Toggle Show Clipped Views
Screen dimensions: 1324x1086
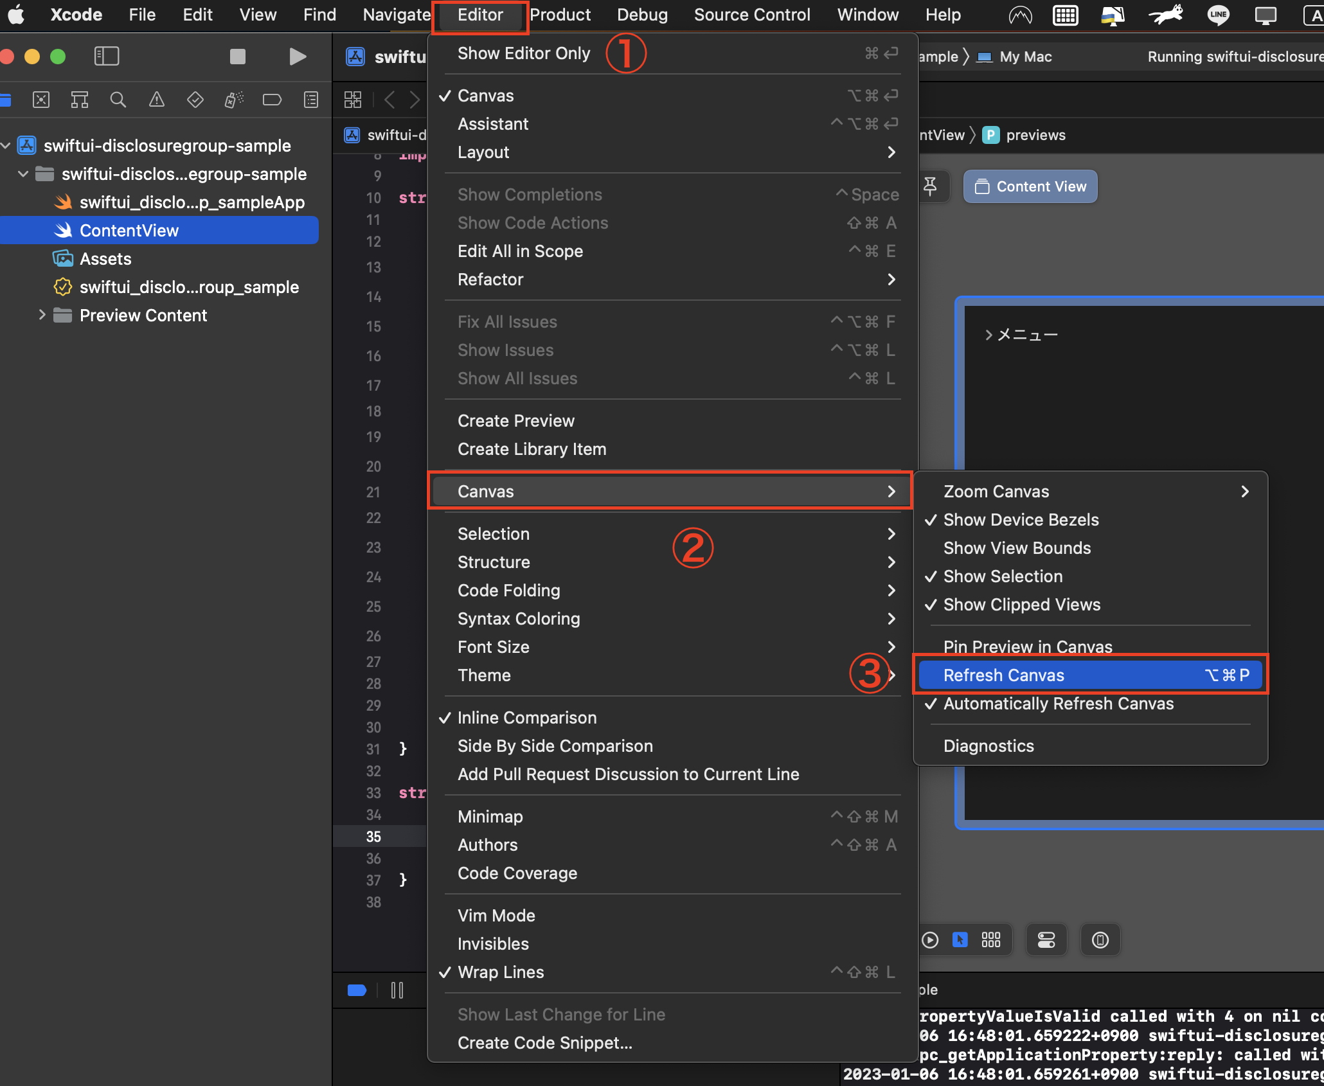1091,605
